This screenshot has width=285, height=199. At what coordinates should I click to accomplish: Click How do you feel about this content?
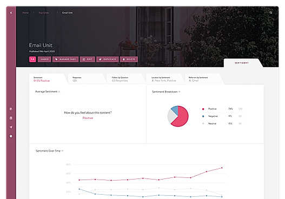pos(88,112)
